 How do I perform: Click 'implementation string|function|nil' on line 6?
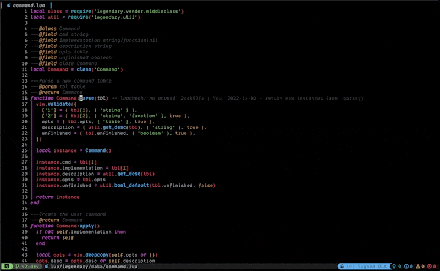click(108, 40)
